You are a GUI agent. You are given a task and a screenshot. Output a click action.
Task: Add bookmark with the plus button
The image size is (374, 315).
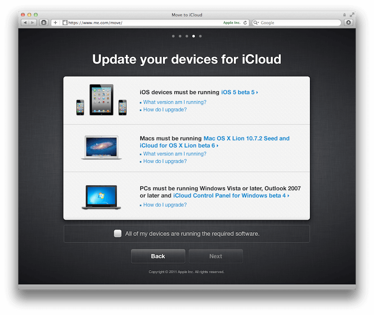(55, 22)
